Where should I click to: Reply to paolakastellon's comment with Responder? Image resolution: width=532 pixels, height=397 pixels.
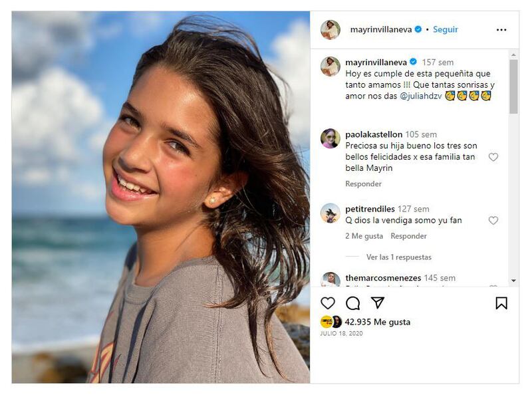(x=363, y=184)
